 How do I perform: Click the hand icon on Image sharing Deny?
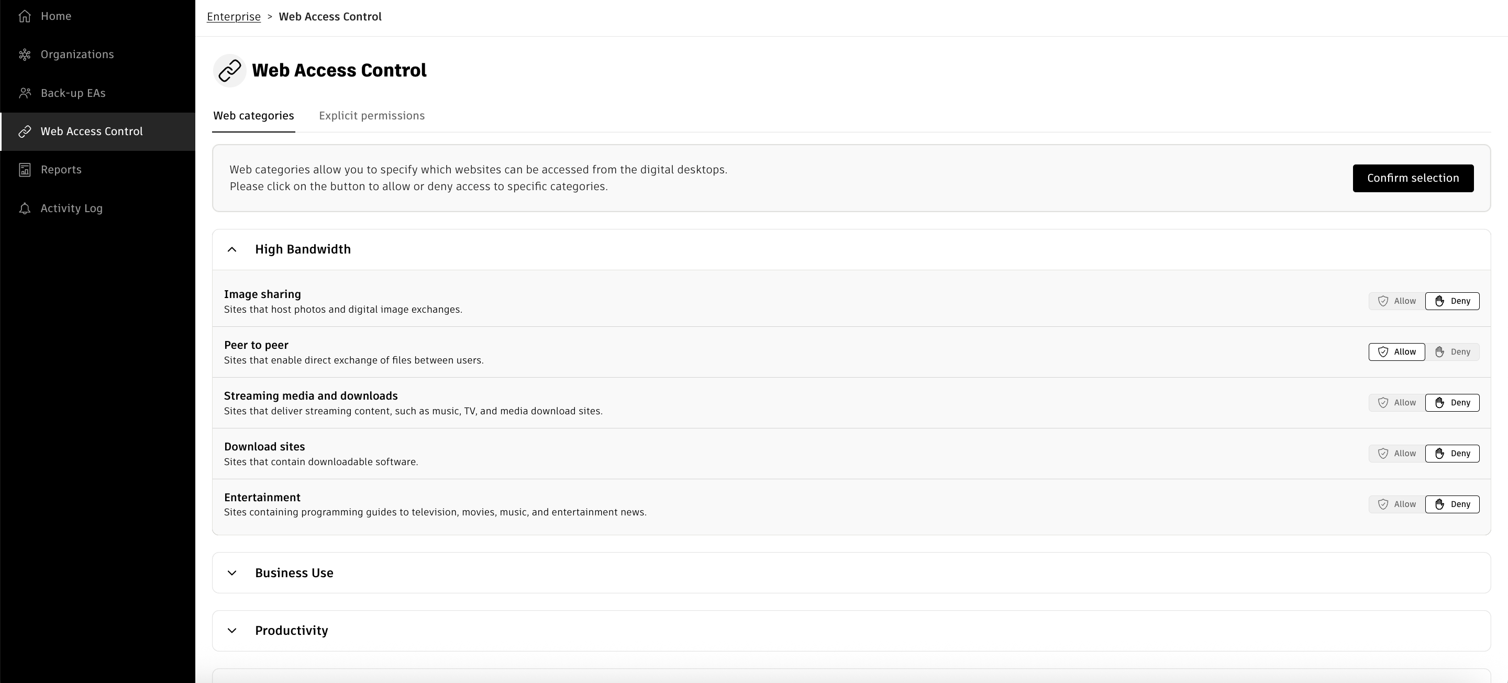coord(1439,301)
